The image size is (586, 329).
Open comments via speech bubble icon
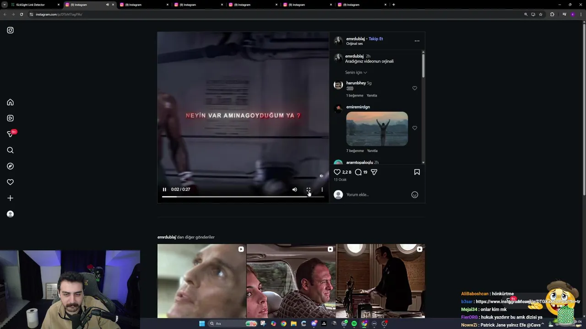point(358,172)
